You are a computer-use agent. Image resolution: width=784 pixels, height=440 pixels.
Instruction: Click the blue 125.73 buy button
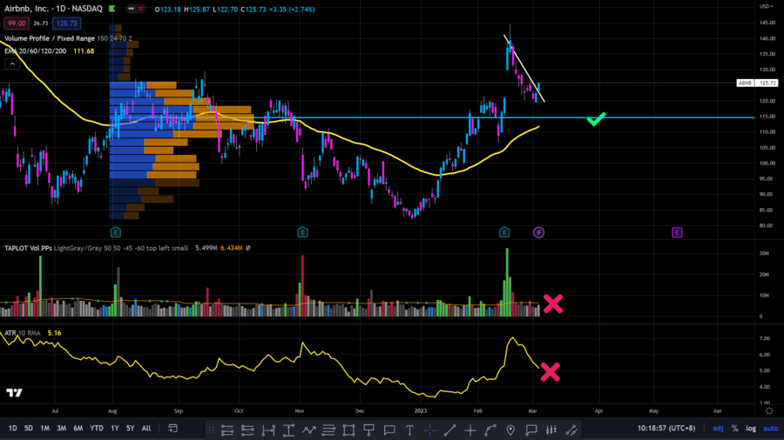tap(66, 23)
